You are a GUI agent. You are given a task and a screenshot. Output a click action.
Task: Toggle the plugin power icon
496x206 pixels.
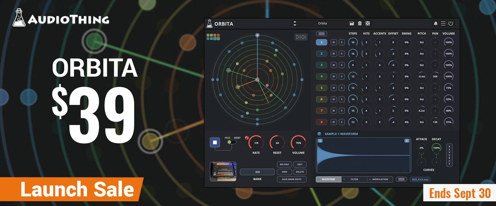(451, 23)
